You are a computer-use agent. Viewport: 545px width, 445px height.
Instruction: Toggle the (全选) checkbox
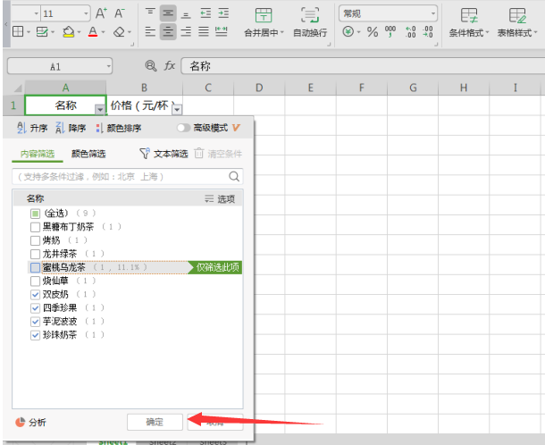pos(35,214)
